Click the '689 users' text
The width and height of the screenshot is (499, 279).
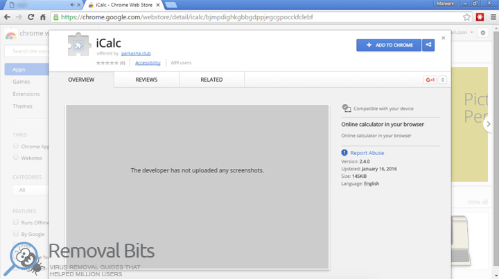coord(181,62)
